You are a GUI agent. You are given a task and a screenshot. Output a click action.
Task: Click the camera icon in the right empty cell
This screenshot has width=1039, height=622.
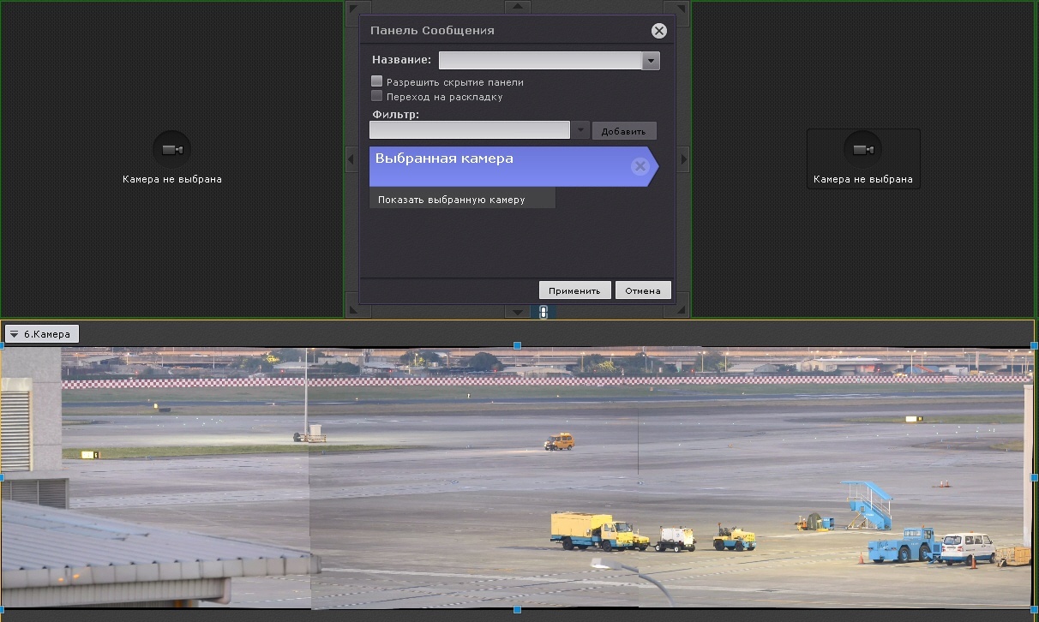(x=862, y=150)
